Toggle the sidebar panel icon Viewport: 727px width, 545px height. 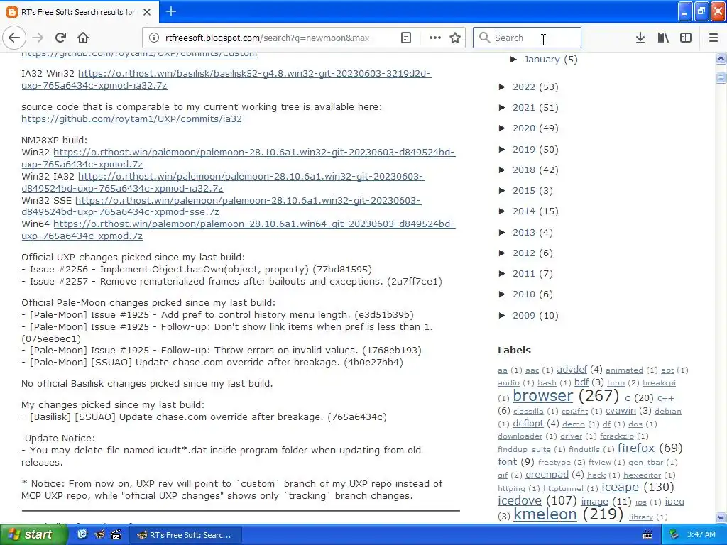coord(686,38)
